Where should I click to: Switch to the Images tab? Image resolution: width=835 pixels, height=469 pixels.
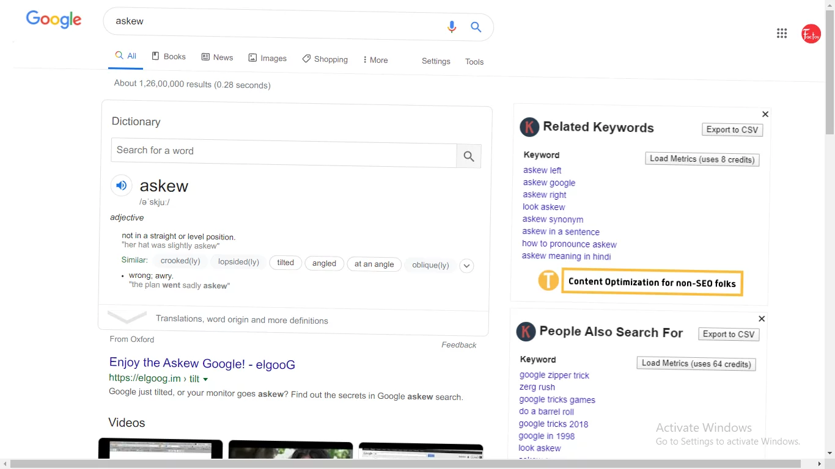click(x=267, y=58)
